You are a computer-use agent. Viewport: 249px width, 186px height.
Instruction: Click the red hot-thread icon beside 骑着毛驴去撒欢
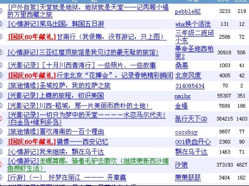(x=1, y=165)
